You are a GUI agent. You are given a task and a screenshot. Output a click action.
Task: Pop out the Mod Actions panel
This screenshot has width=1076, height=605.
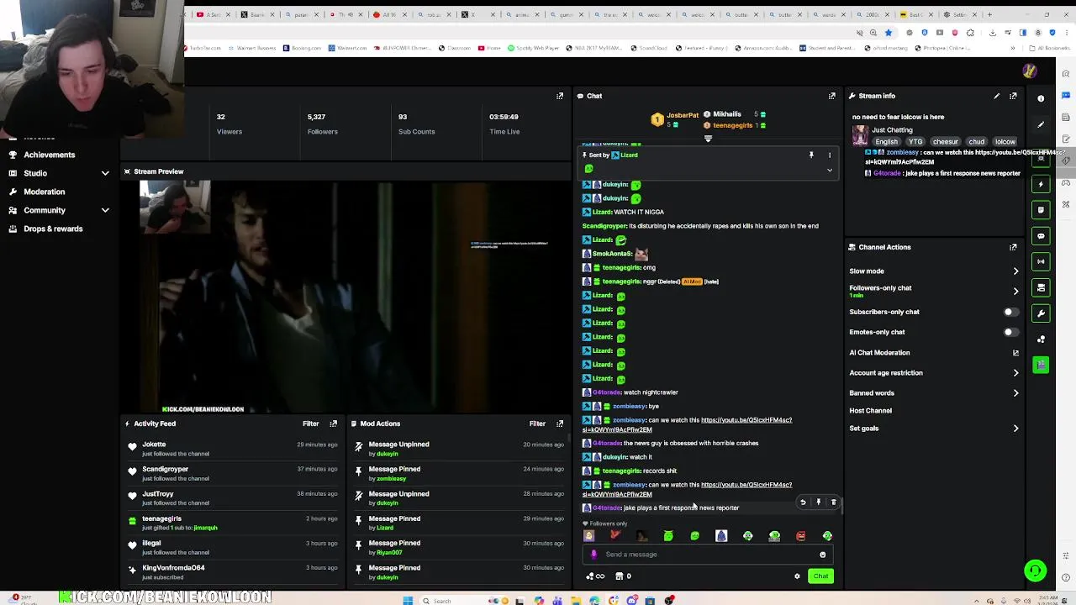tap(560, 423)
